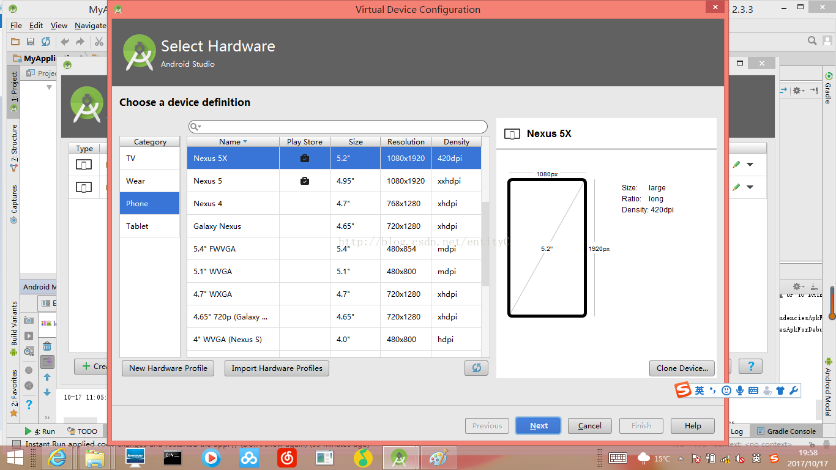Click the up arrow in the Run panel
The image size is (836, 470).
pos(47,378)
